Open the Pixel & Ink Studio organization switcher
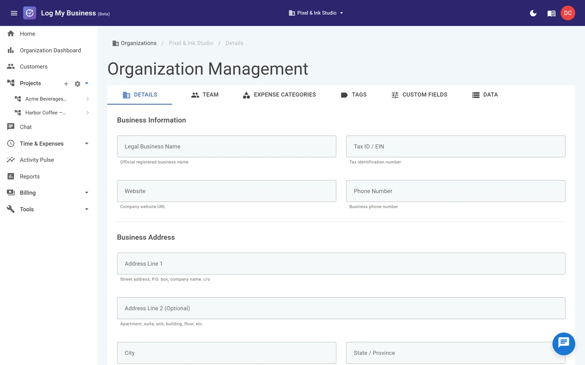The image size is (585, 365). pyautogui.click(x=316, y=13)
